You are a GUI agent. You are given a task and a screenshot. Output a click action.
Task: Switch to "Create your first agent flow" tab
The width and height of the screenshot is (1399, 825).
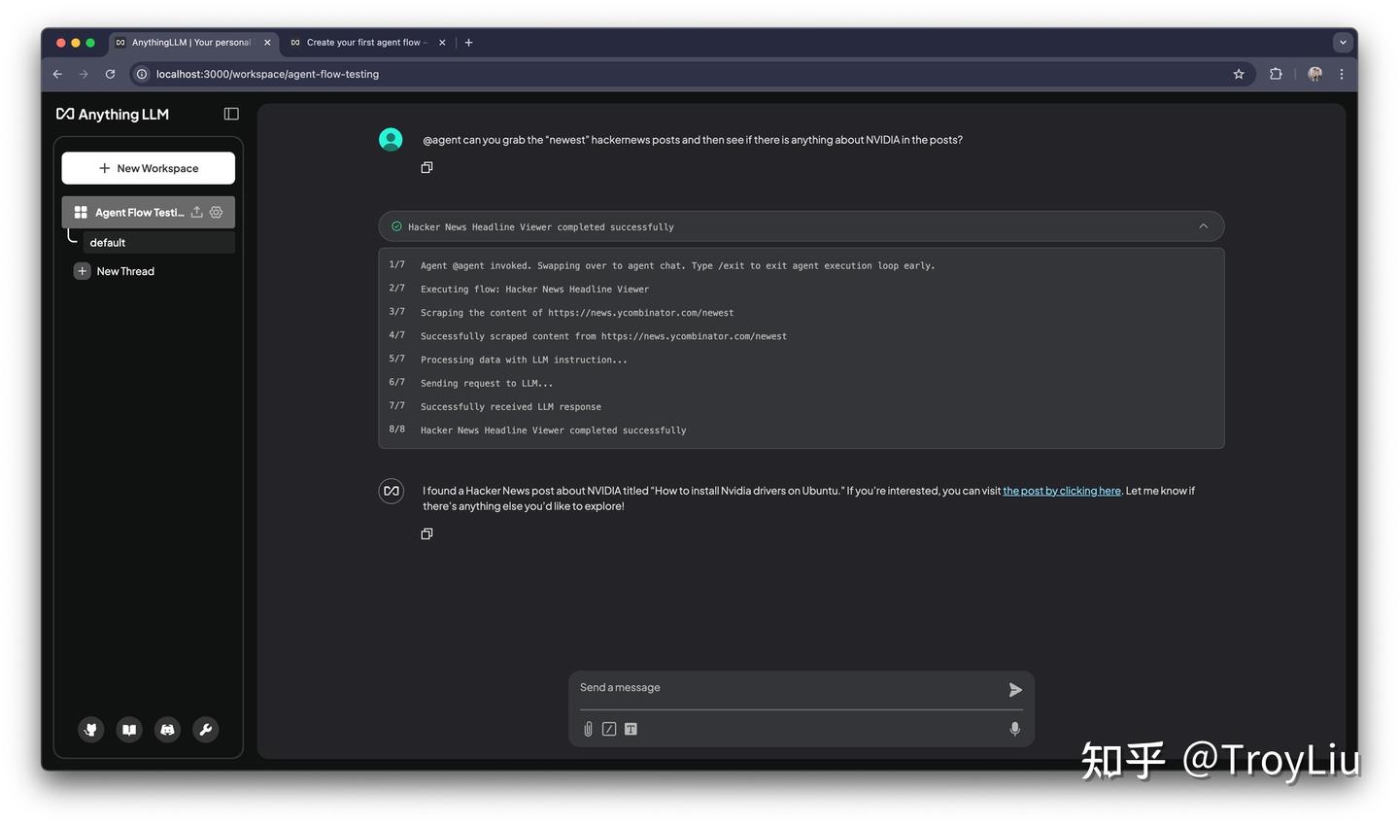363,43
